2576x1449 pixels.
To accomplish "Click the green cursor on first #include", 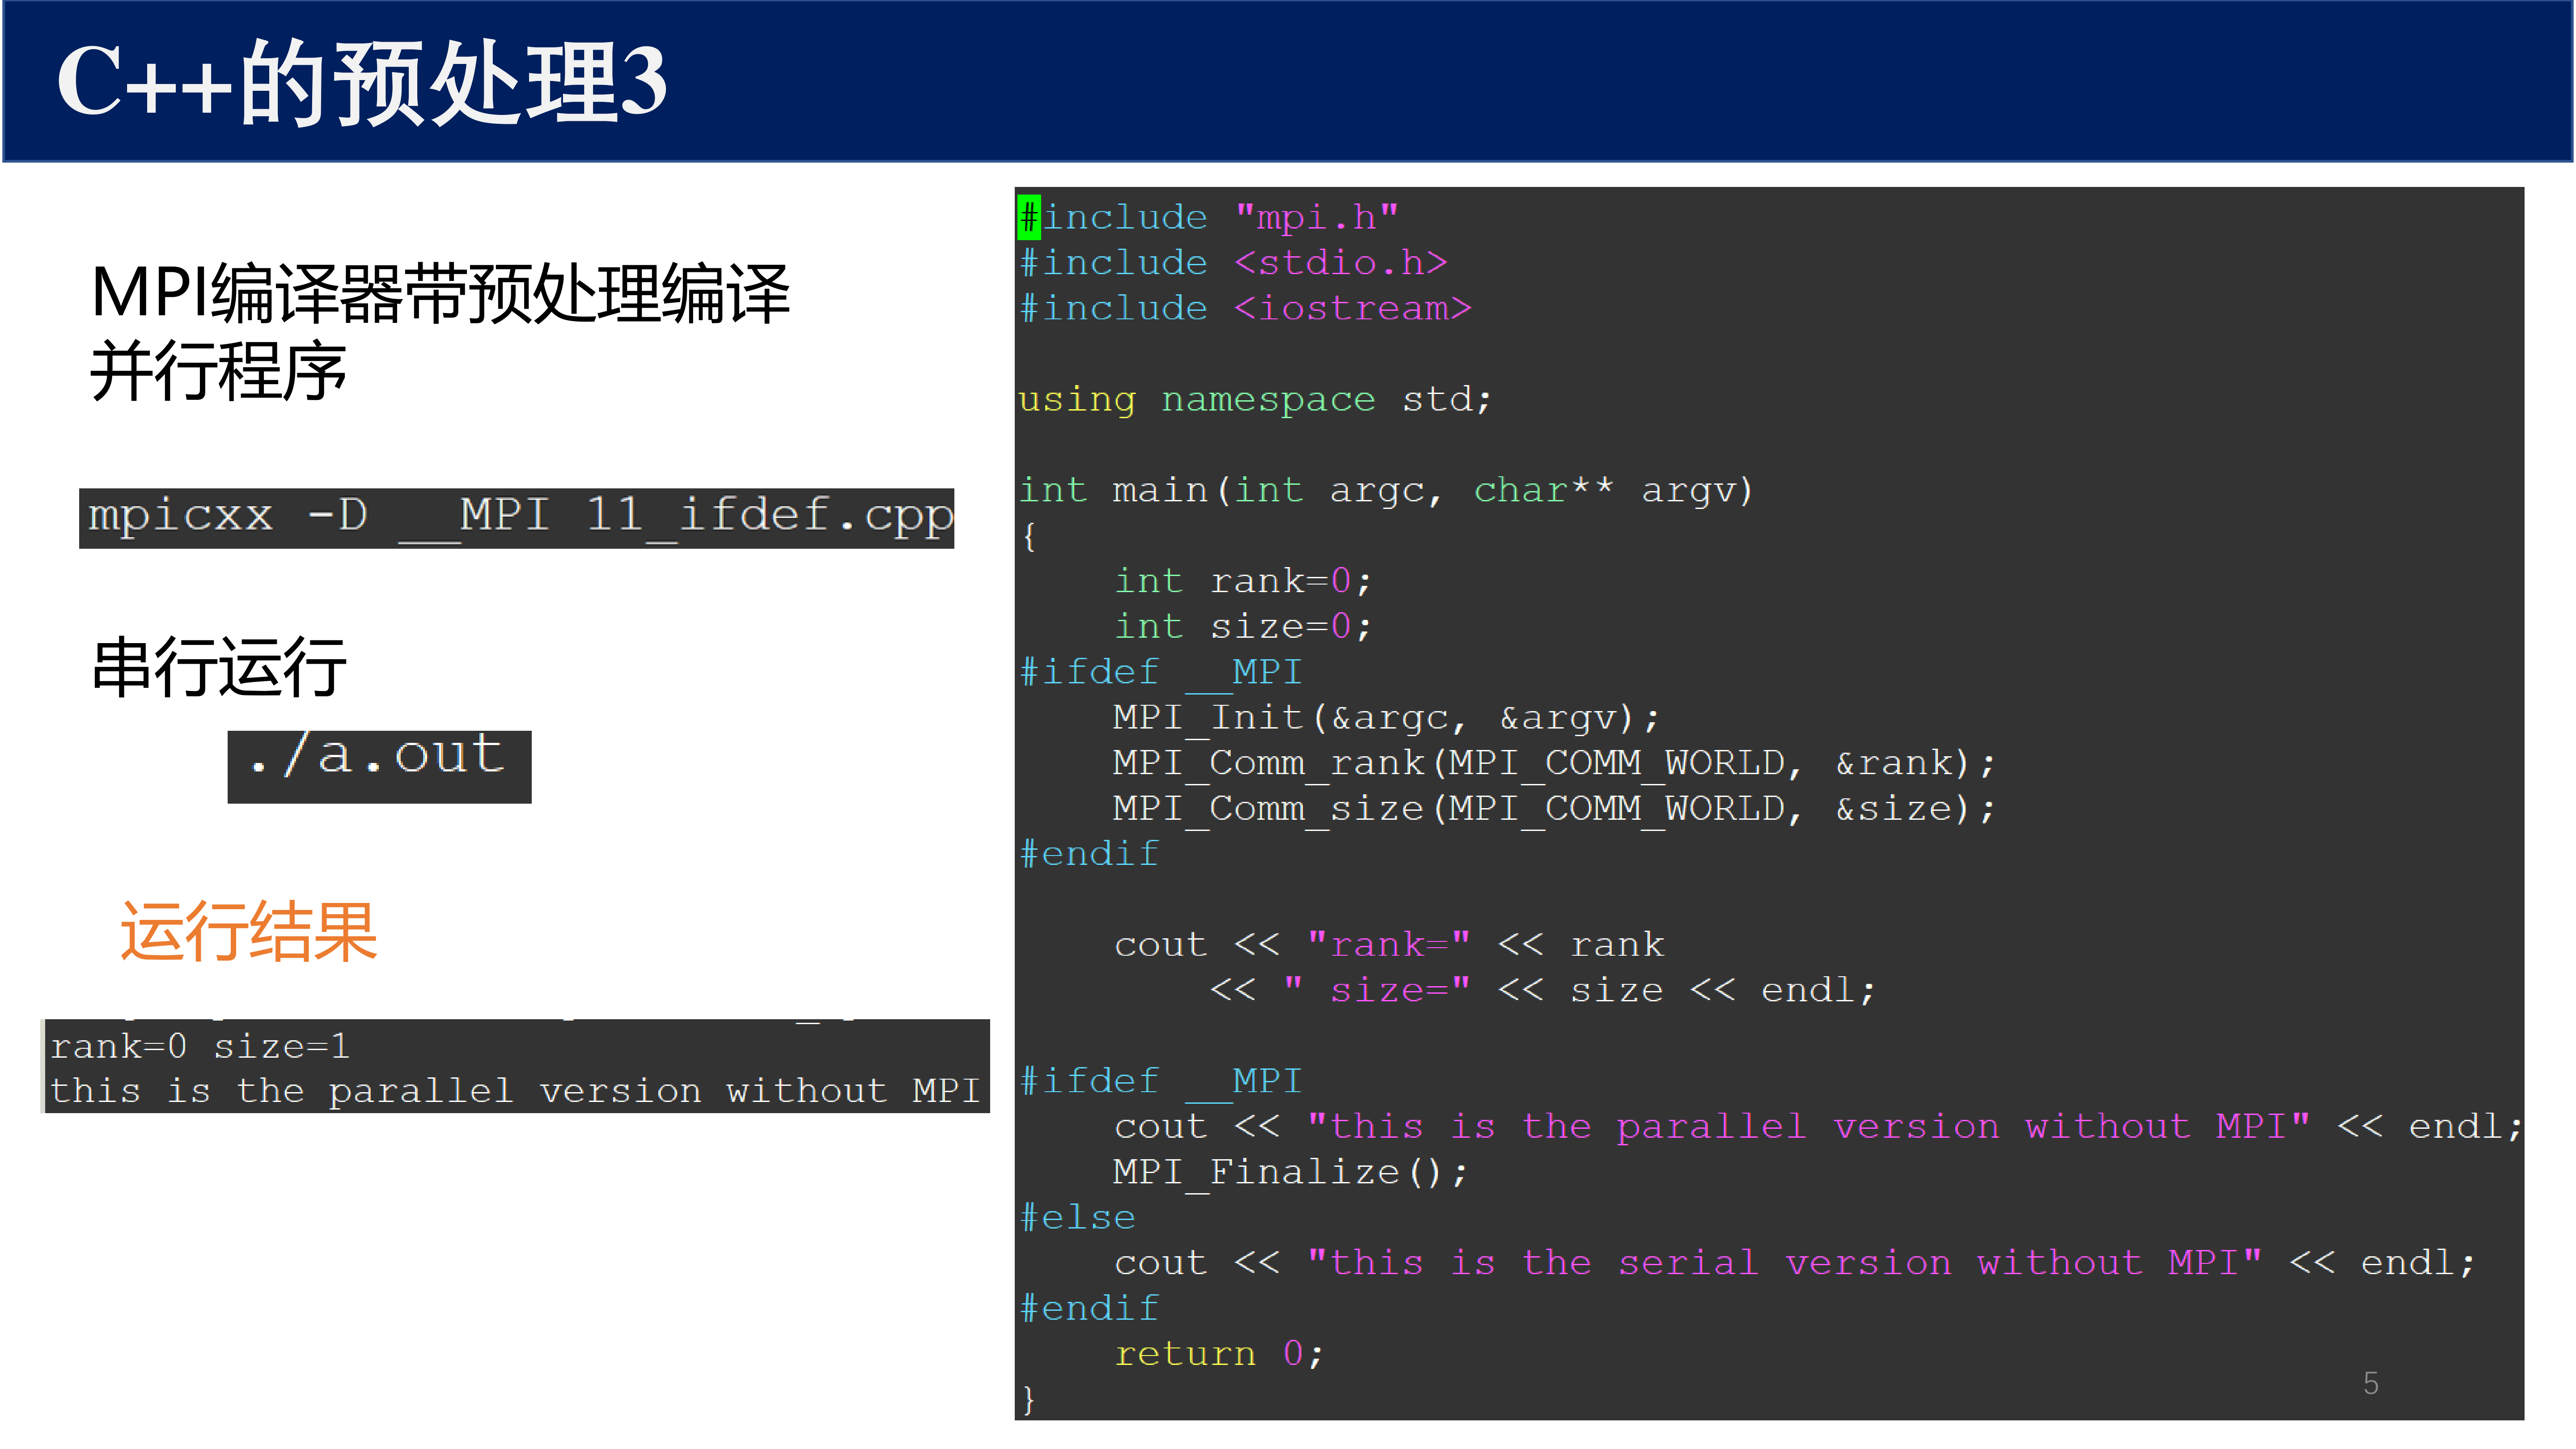I will pyautogui.click(x=1029, y=217).
